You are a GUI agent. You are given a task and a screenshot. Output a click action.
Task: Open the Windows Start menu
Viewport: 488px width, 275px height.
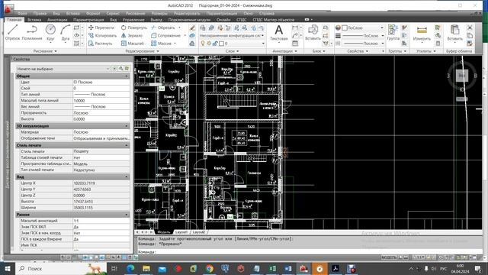(7, 268)
